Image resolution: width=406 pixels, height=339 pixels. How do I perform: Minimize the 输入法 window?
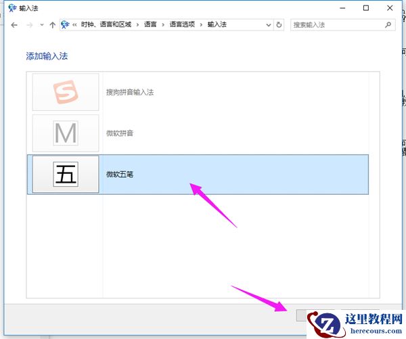(342, 8)
